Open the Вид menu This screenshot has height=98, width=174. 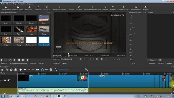tap(15, 4)
